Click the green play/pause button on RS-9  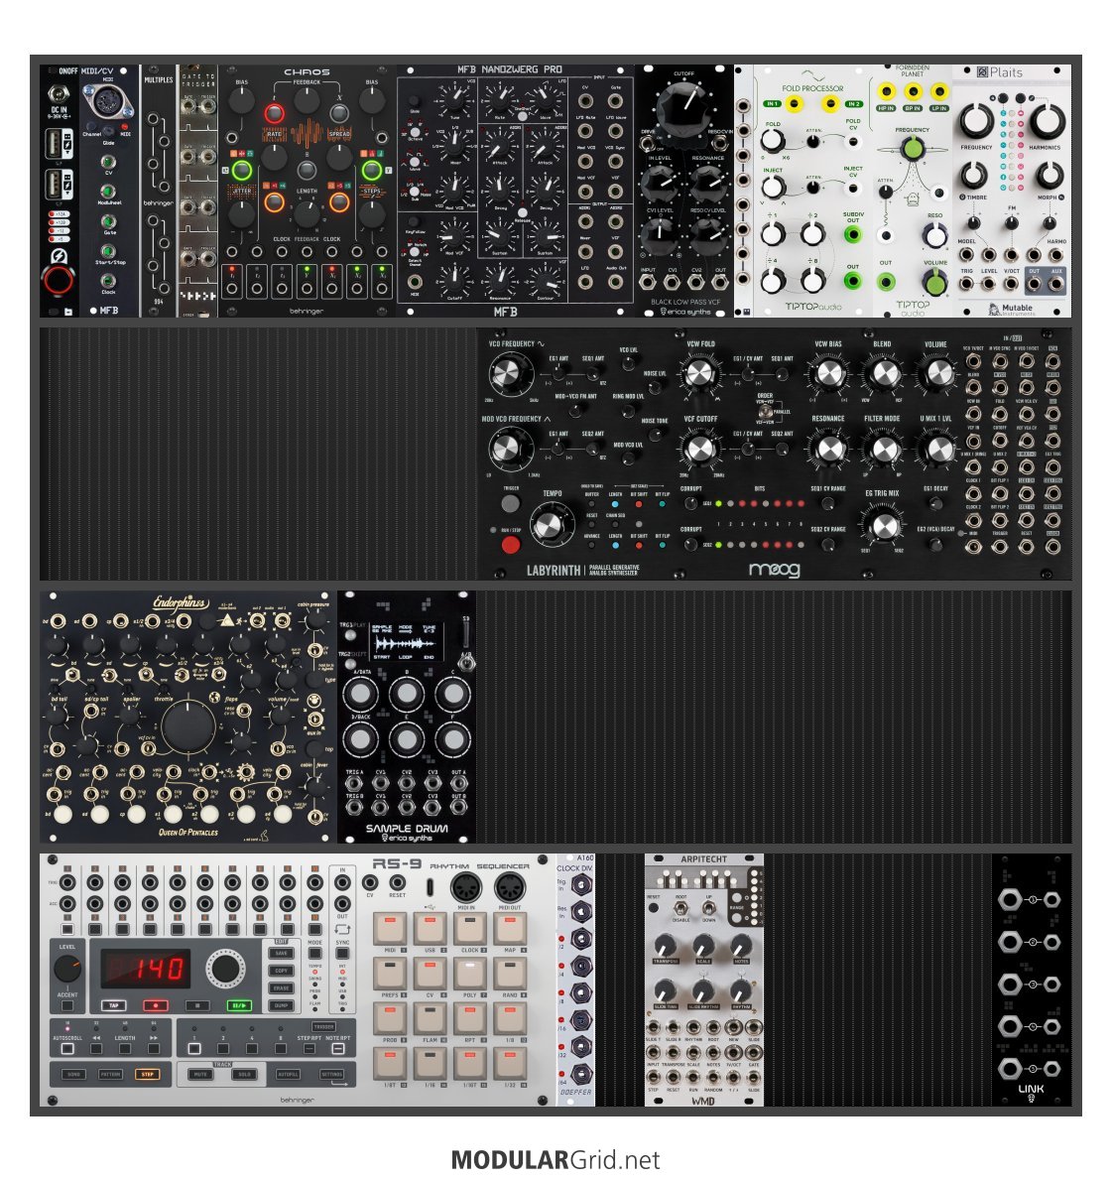pyautogui.click(x=239, y=1004)
